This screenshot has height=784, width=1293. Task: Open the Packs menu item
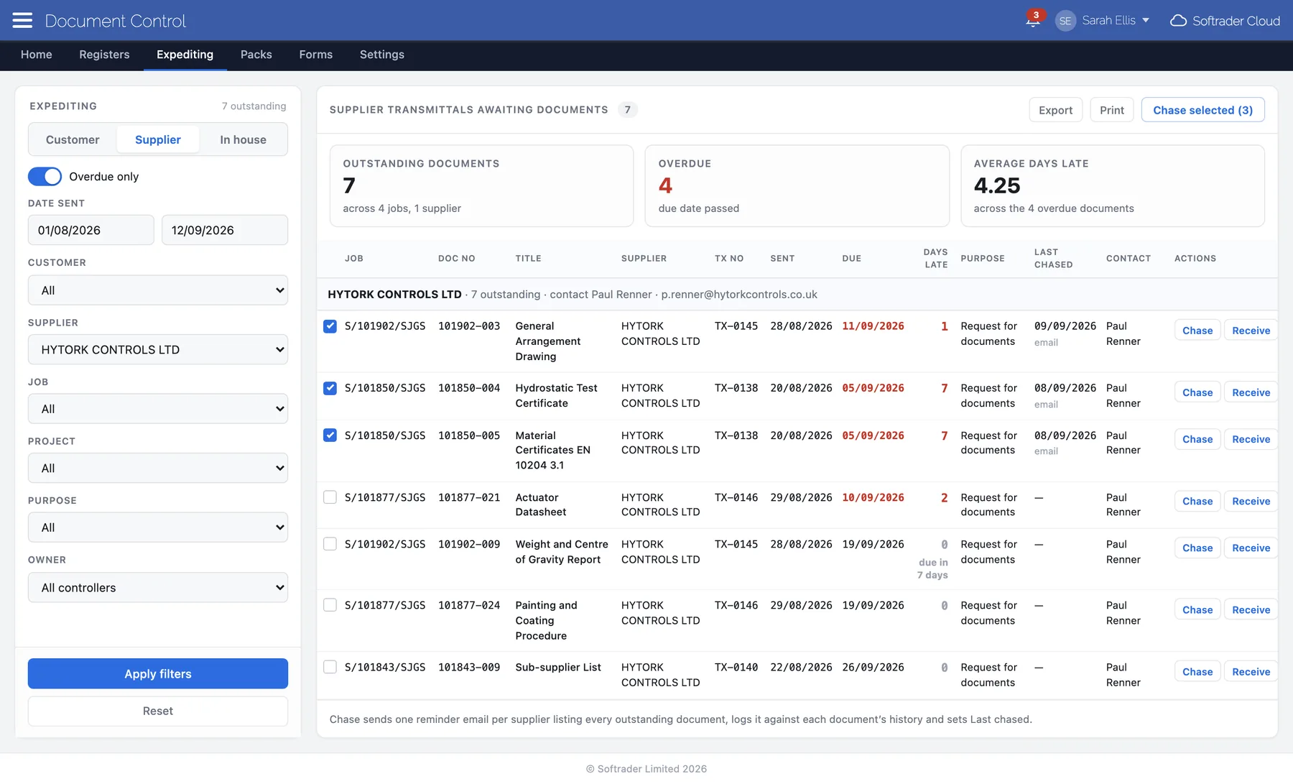tap(256, 55)
